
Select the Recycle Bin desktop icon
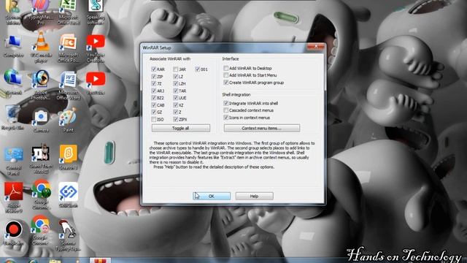pyautogui.click(x=13, y=118)
